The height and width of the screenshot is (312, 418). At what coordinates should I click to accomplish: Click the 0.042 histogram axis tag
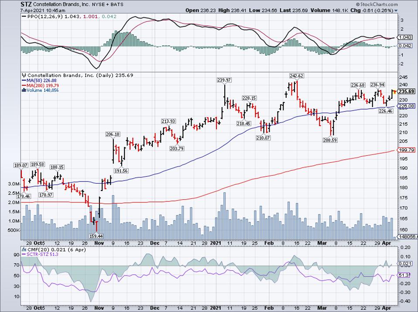pos(405,46)
